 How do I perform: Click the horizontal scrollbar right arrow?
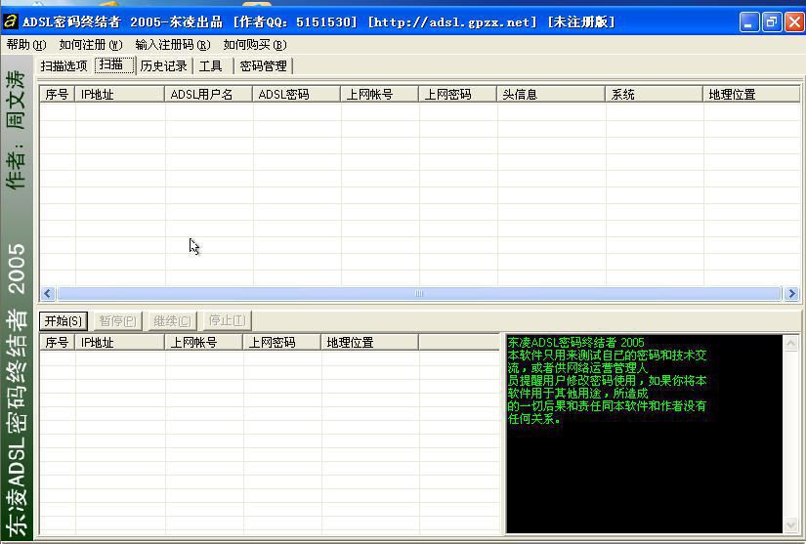click(792, 293)
